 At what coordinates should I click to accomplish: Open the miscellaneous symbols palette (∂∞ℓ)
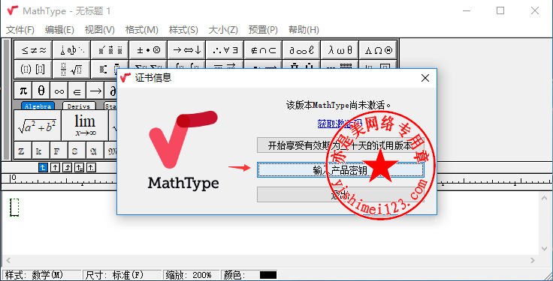coord(301,49)
